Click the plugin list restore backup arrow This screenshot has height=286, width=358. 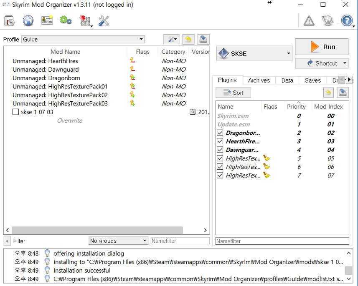point(328,93)
